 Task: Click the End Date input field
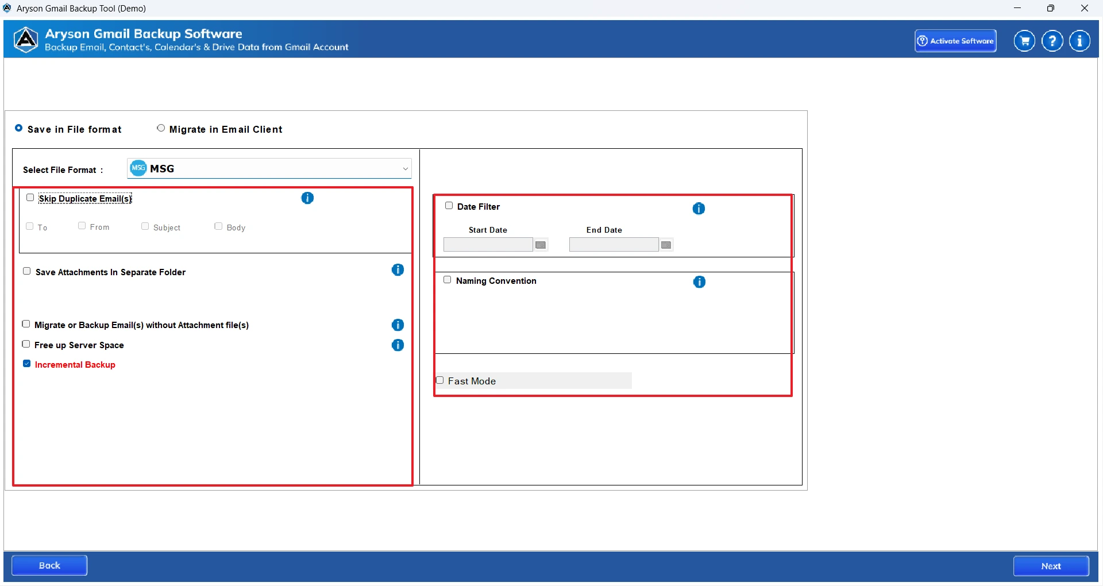[614, 245]
